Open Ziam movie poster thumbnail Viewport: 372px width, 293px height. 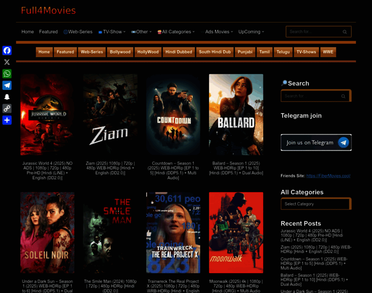click(110, 115)
